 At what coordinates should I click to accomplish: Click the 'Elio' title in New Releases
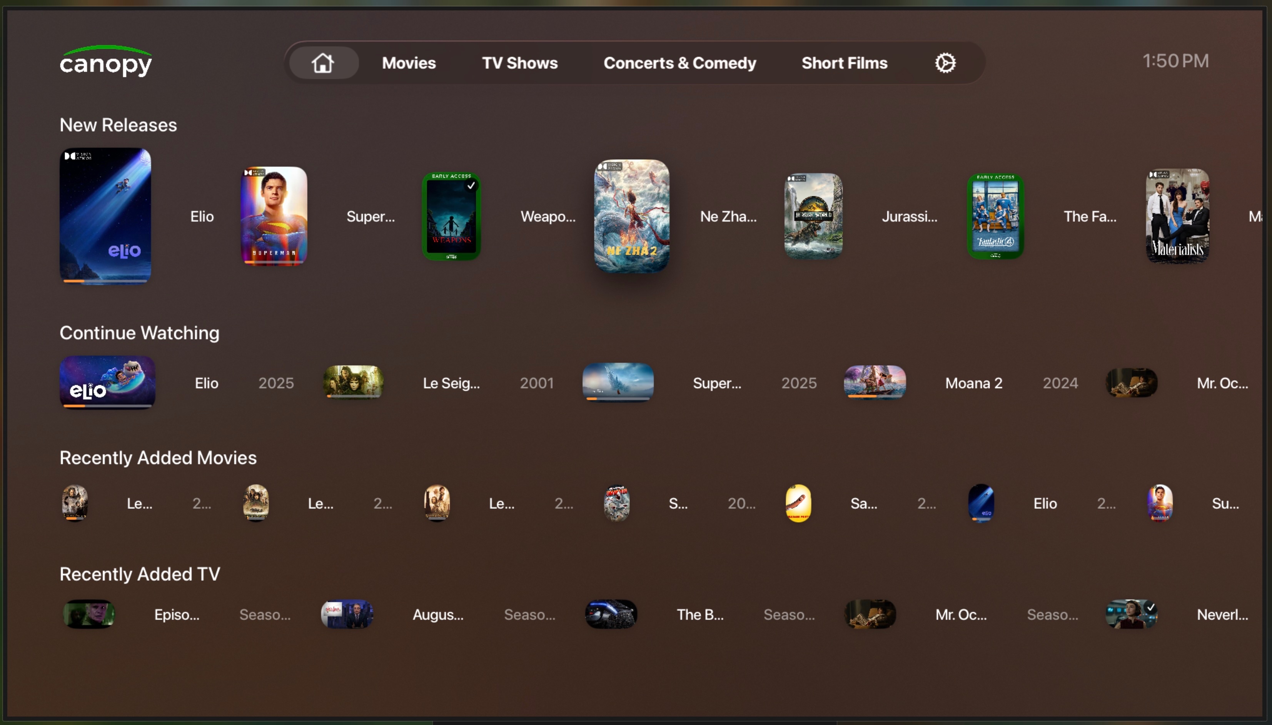click(x=202, y=216)
